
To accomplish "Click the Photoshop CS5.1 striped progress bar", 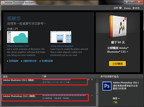I will 64,95.
